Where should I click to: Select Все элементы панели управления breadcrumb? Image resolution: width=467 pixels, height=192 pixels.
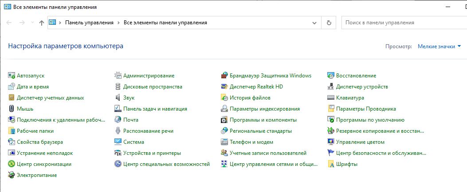coord(165,23)
